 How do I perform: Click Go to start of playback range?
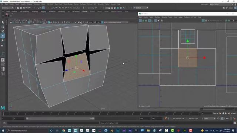(214, 113)
